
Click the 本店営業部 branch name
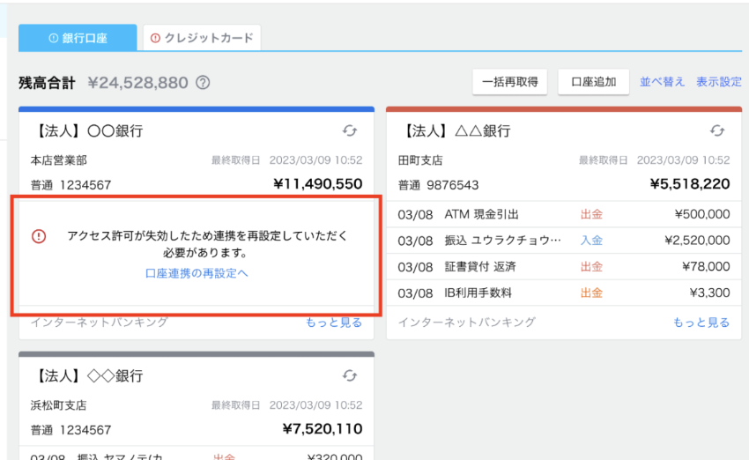59,160
